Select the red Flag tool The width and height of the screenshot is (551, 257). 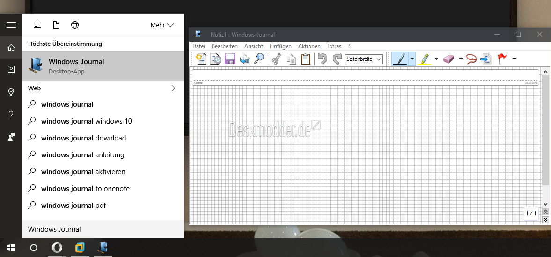pos(502,59)
